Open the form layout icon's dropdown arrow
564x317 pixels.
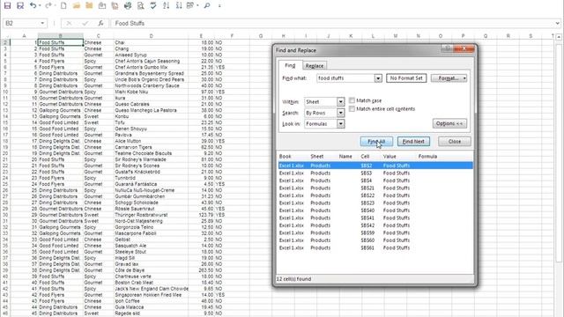[197, 6]
